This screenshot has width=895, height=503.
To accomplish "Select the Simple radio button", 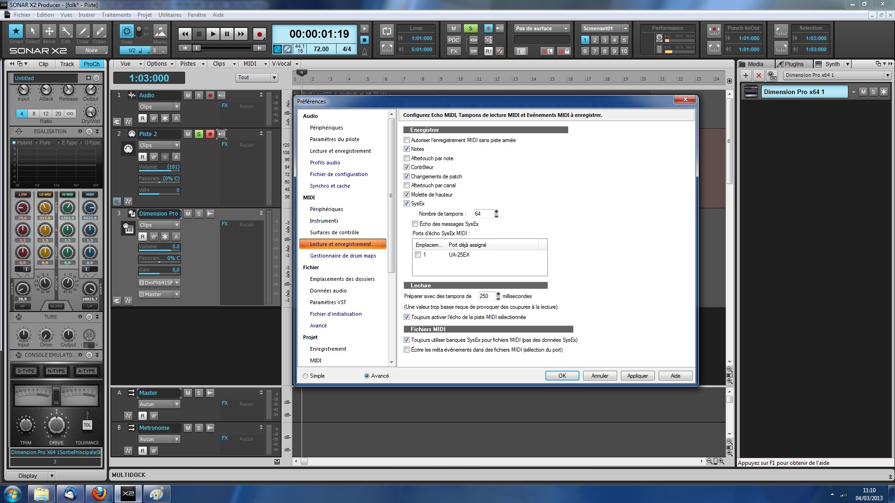I will pyautogui.click(x=305, y=376).
